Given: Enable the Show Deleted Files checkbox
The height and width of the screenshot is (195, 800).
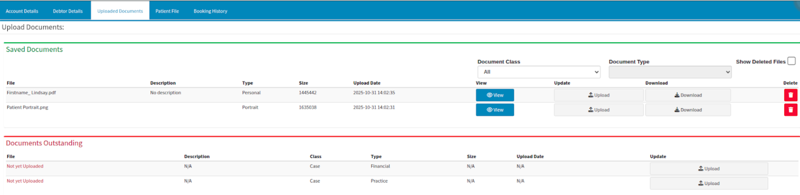Looking at the screenshot, I should click(791, 61).
